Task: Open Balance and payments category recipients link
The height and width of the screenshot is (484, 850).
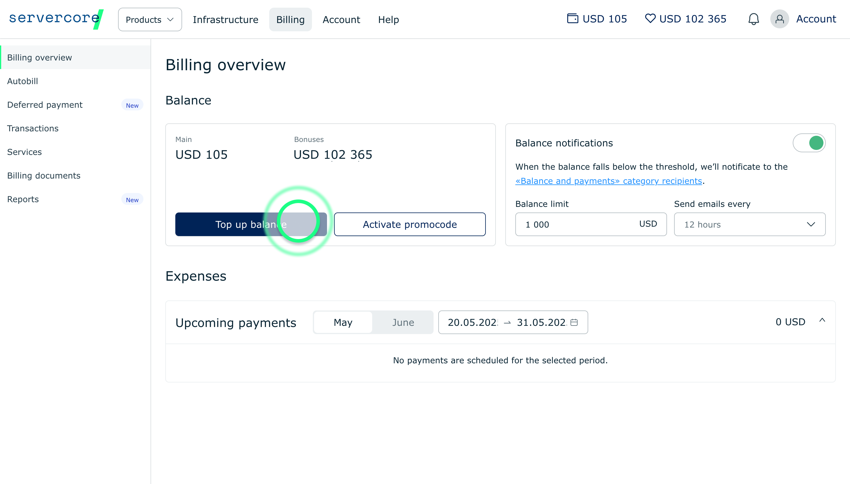Action: [608, 181]
